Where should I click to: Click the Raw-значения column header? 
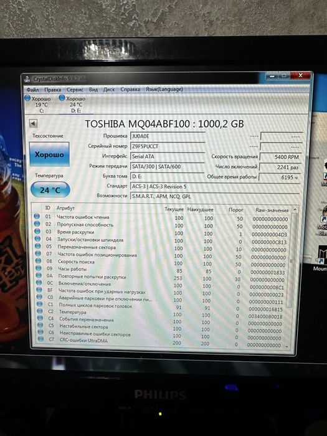(272, 211)
